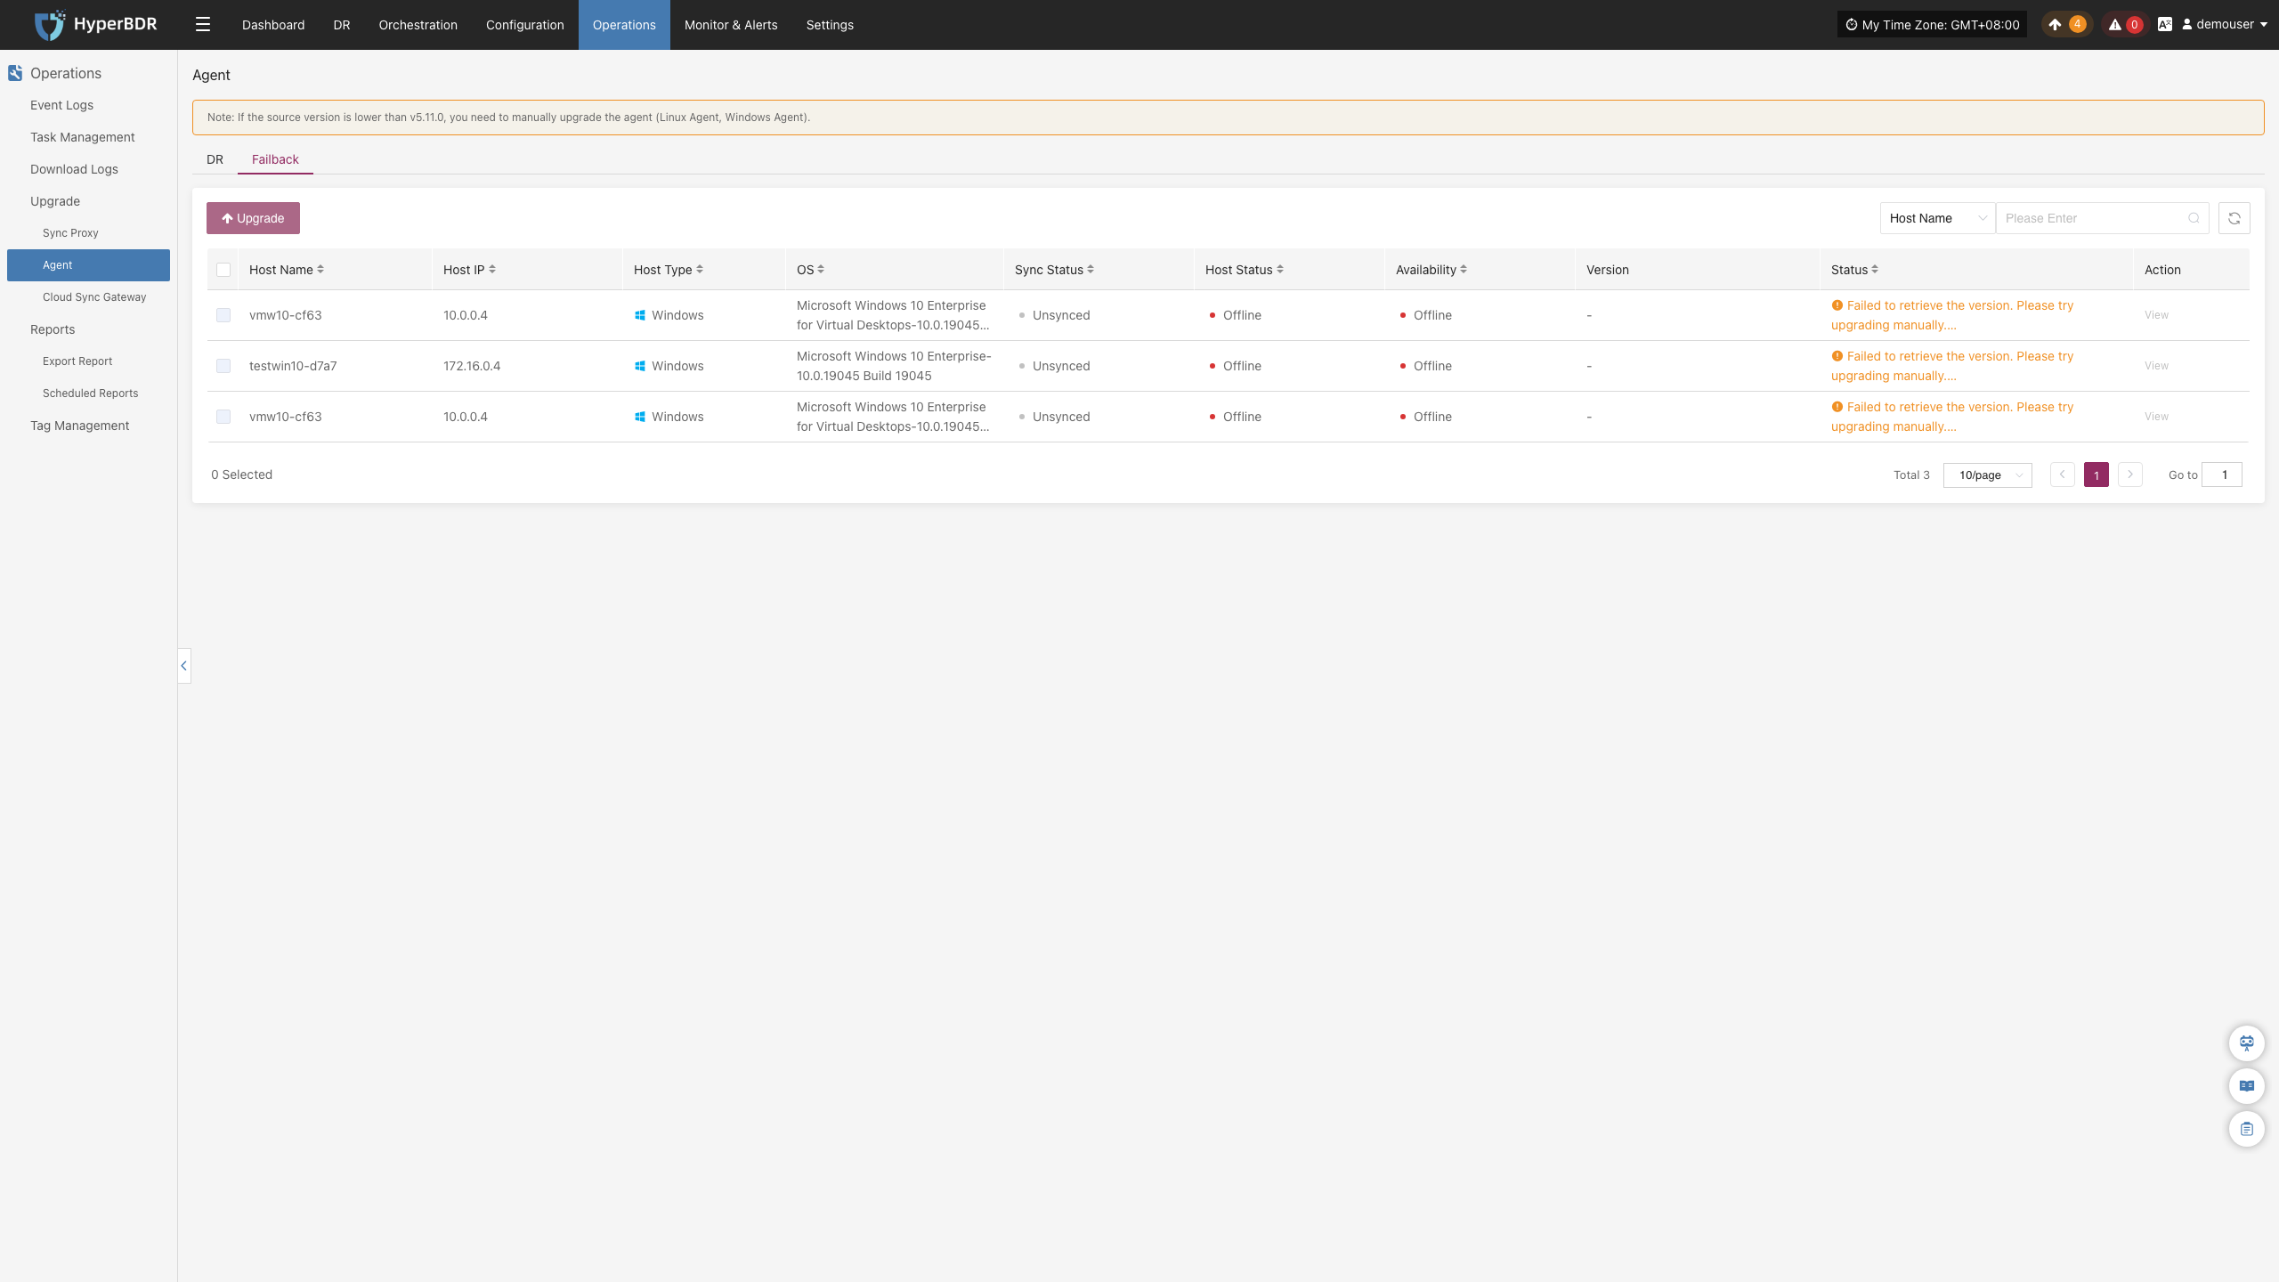The height and width of the screenshot is (1282, 2279).
Task: Open the alerts warning triangle icon
Action: click(x=2115, y=25)
